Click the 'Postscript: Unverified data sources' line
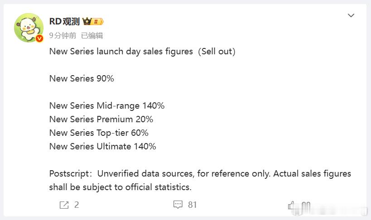371x220 pixels. click(200, 174)
